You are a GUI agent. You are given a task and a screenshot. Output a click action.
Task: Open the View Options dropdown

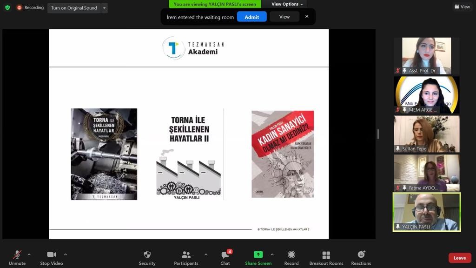287,4
